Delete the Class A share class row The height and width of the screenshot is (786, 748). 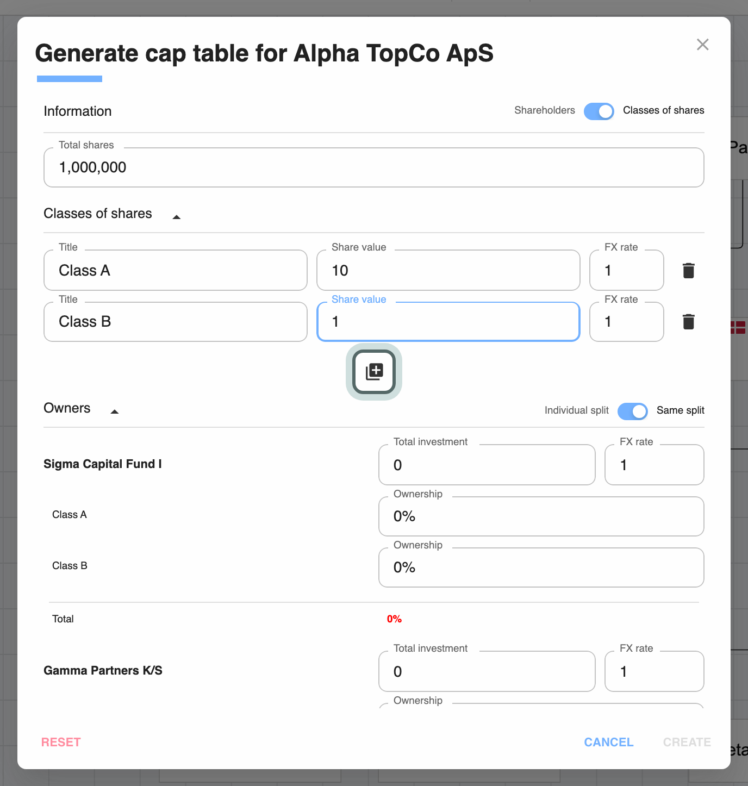coord(688,270)
